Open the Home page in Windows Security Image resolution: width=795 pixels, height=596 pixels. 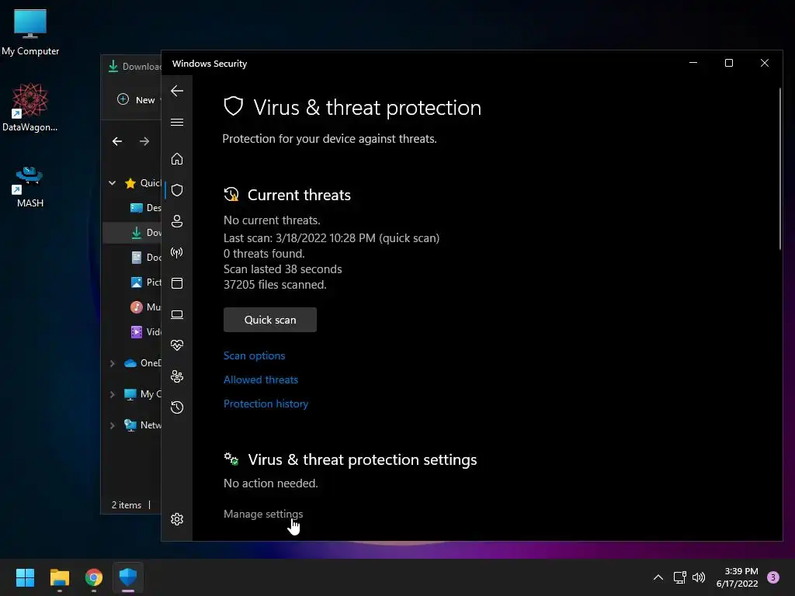point(177,159)
